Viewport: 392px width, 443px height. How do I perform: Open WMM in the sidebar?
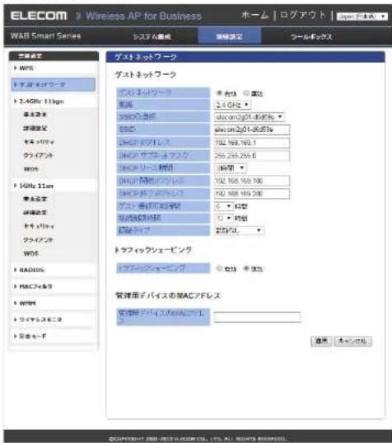pos(27,303)
